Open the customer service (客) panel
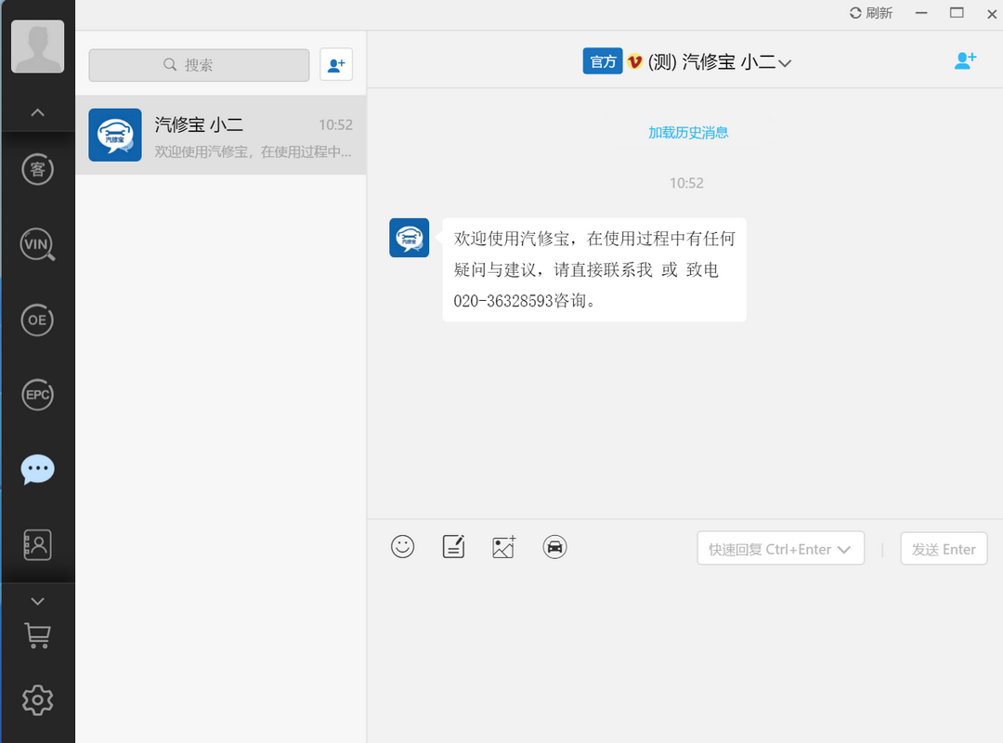The width and height of the screenshot is (1003, 743). (37, 169)
